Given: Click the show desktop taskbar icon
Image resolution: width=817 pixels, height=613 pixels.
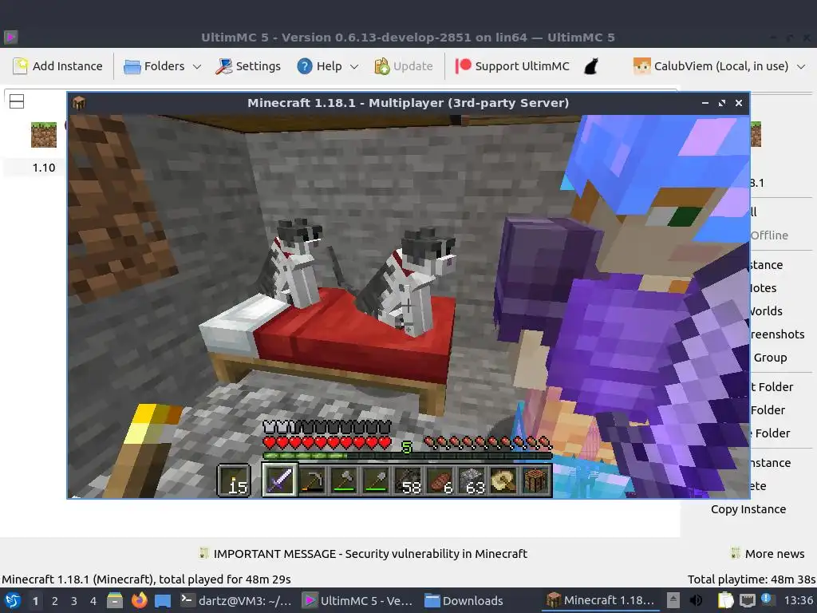Looking at the screenshot, I should (163, 600).
